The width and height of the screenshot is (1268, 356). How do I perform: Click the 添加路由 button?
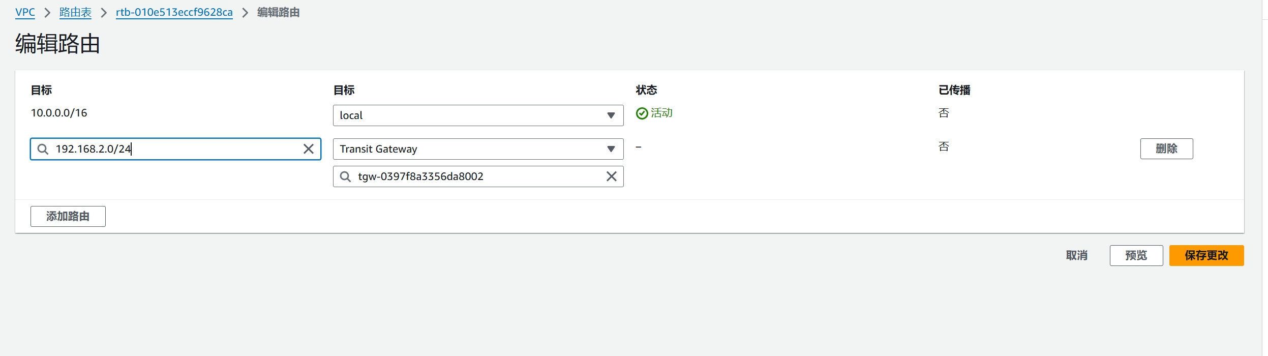click(x=68, y=216)
